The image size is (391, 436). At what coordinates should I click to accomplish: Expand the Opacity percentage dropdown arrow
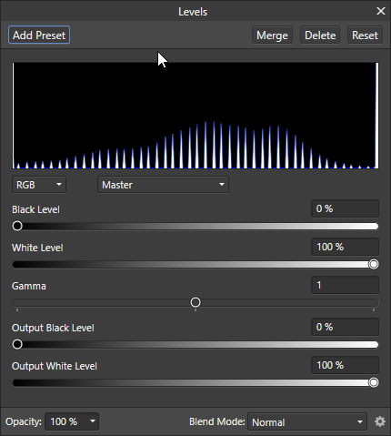[93, 421]
